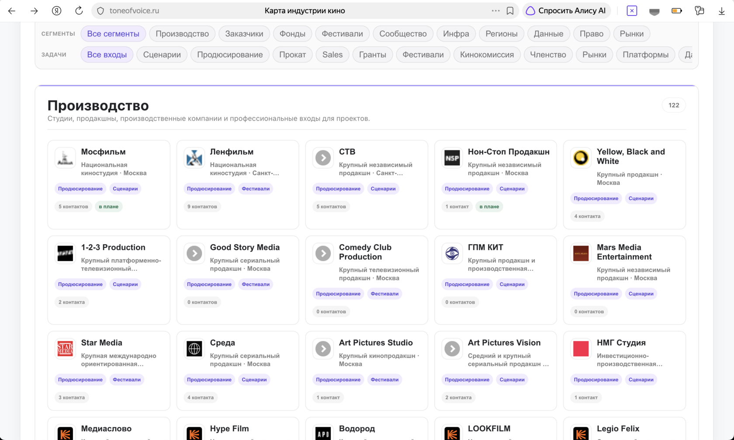Image resolution: width=734 pixels, height=440 pixels.
Task: Click the Yellow, Black and White logo
Action: pyautogui.click(x=581, y=158)
